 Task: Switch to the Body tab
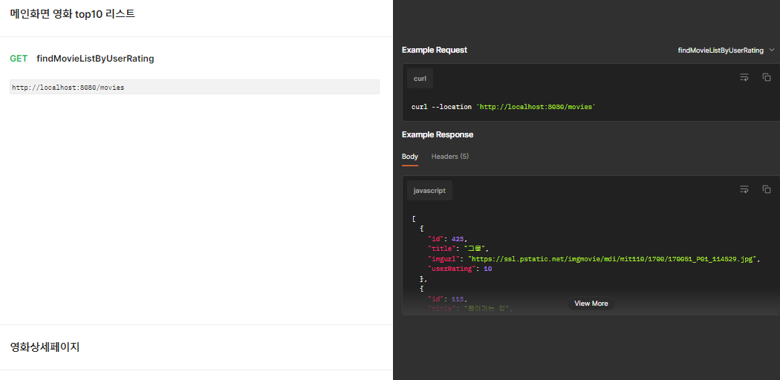coord(410,157)
